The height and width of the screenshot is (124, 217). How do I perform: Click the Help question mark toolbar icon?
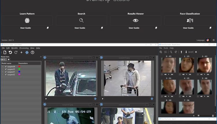32,52
